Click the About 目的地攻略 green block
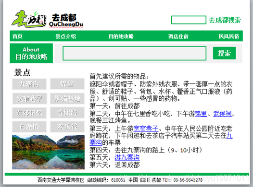The height and width of the screenshot is (187, 253). click(x=31, y=53)
